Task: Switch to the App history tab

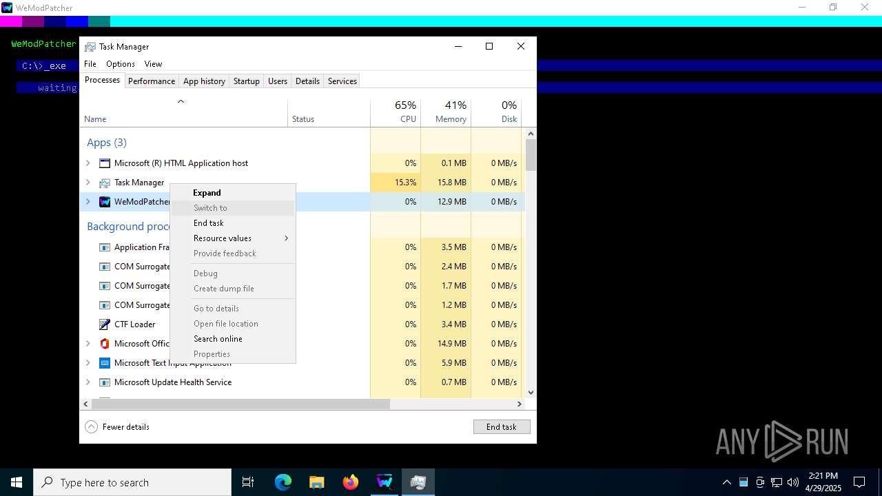Action: pos(204,81)
